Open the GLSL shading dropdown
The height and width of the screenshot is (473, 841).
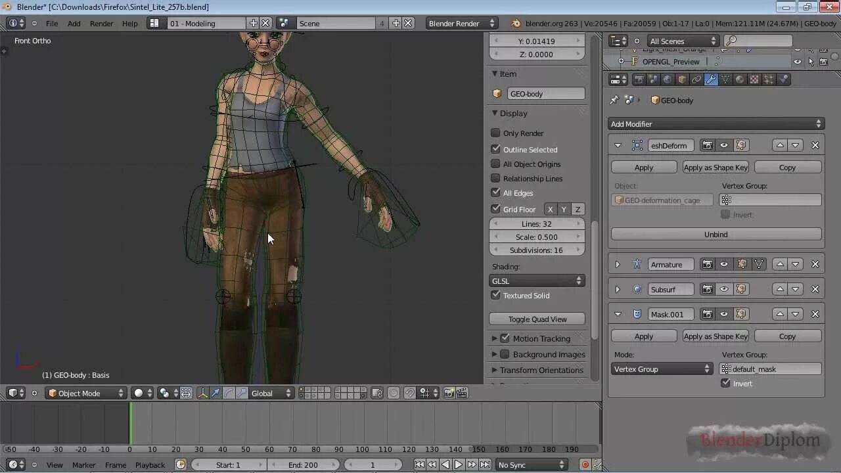coord(537,281)
